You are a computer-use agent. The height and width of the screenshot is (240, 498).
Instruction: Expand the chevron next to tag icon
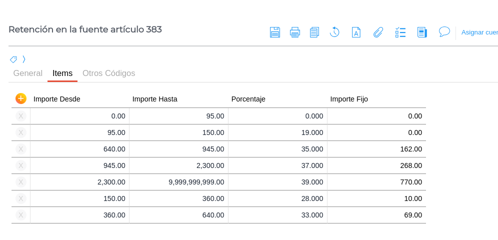coord(24,59)
